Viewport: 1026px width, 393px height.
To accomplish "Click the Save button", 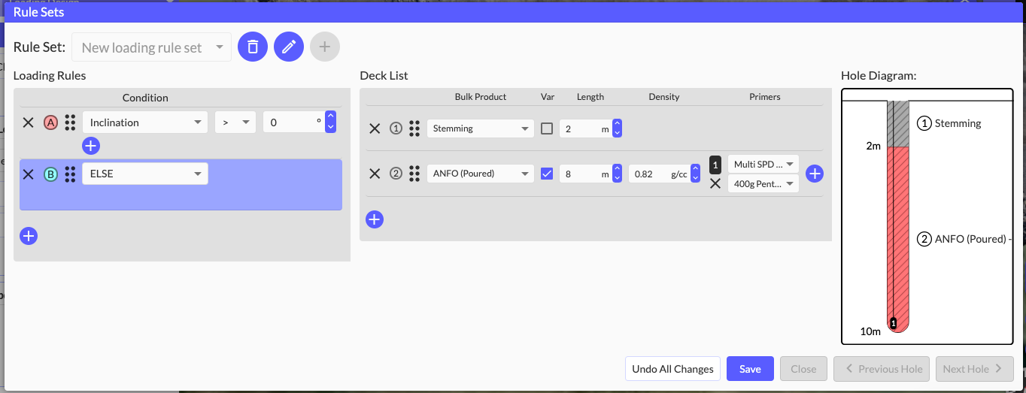I will point(750,369).
